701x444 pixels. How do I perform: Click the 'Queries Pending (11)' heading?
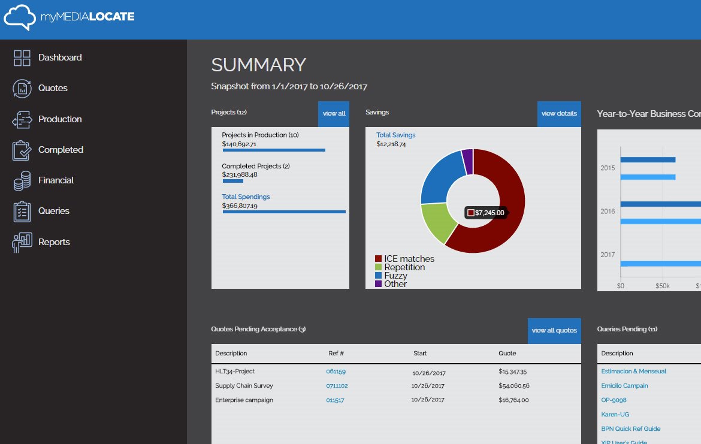pyautogui.click(x=627, y=329)
